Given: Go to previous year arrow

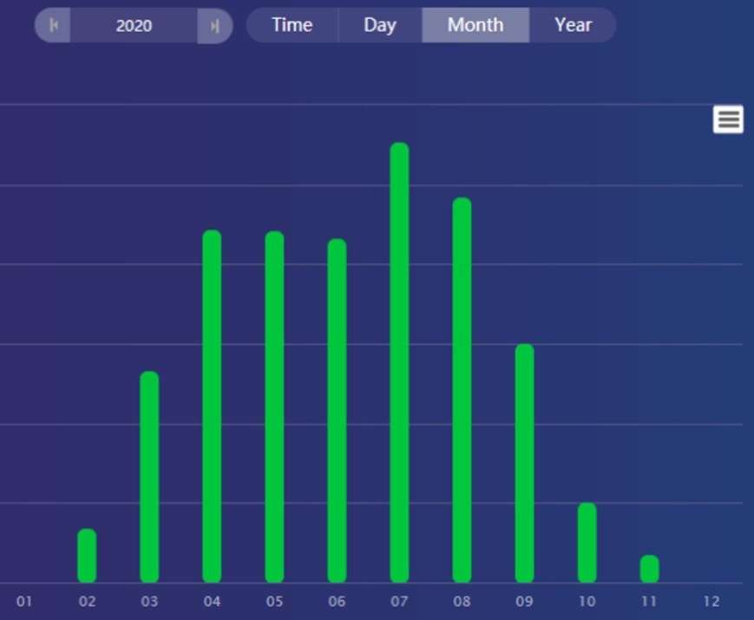Looking at the screenshot, I should (53, 26).
